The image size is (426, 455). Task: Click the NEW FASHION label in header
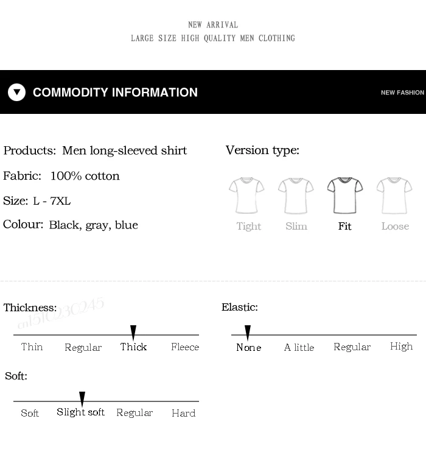(402, 93)
